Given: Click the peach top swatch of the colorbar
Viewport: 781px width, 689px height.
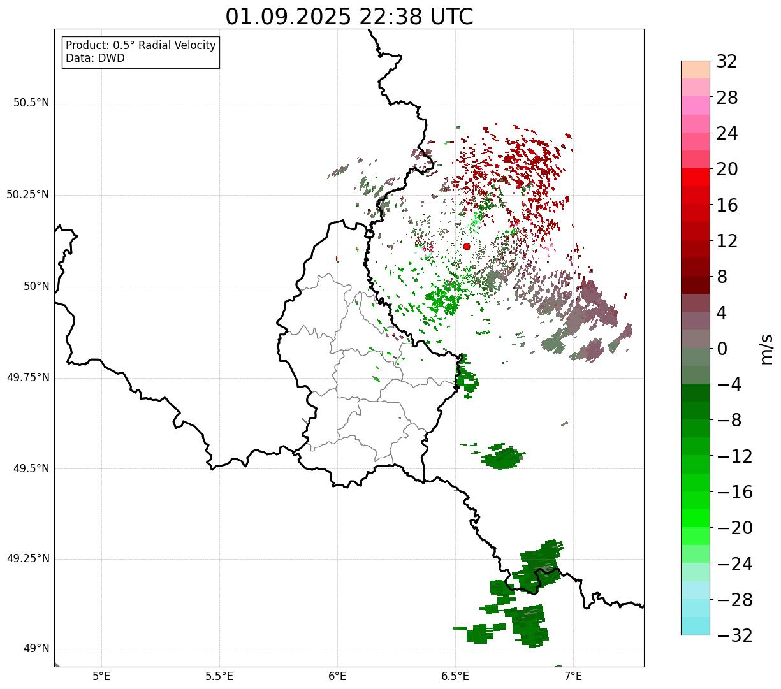Looking at the screenshot, I should (x=696, y=69).
